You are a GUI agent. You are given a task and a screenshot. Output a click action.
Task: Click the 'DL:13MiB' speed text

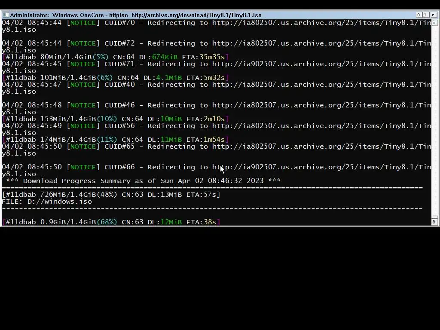165,195
